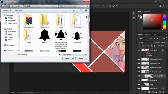Hide the Background layer

pyautogui.click(x=139, y=89)
